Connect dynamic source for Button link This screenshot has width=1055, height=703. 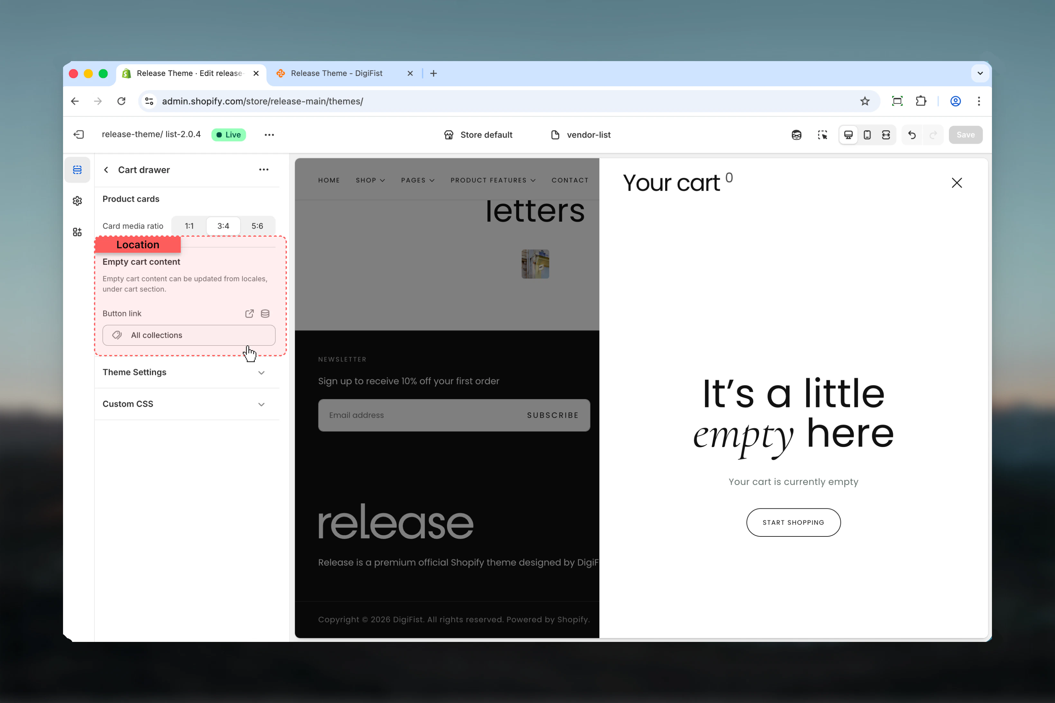[x=265, y=313]
